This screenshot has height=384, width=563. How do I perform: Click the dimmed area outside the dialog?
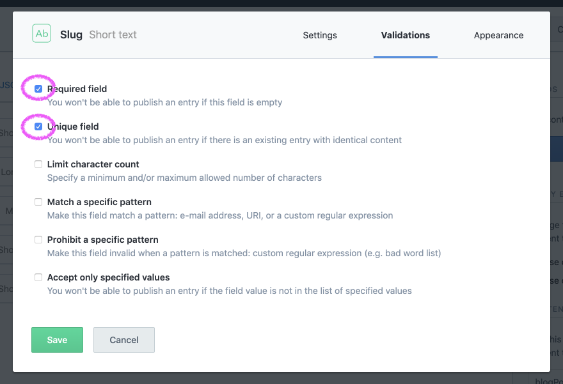(x=6, y=192)
